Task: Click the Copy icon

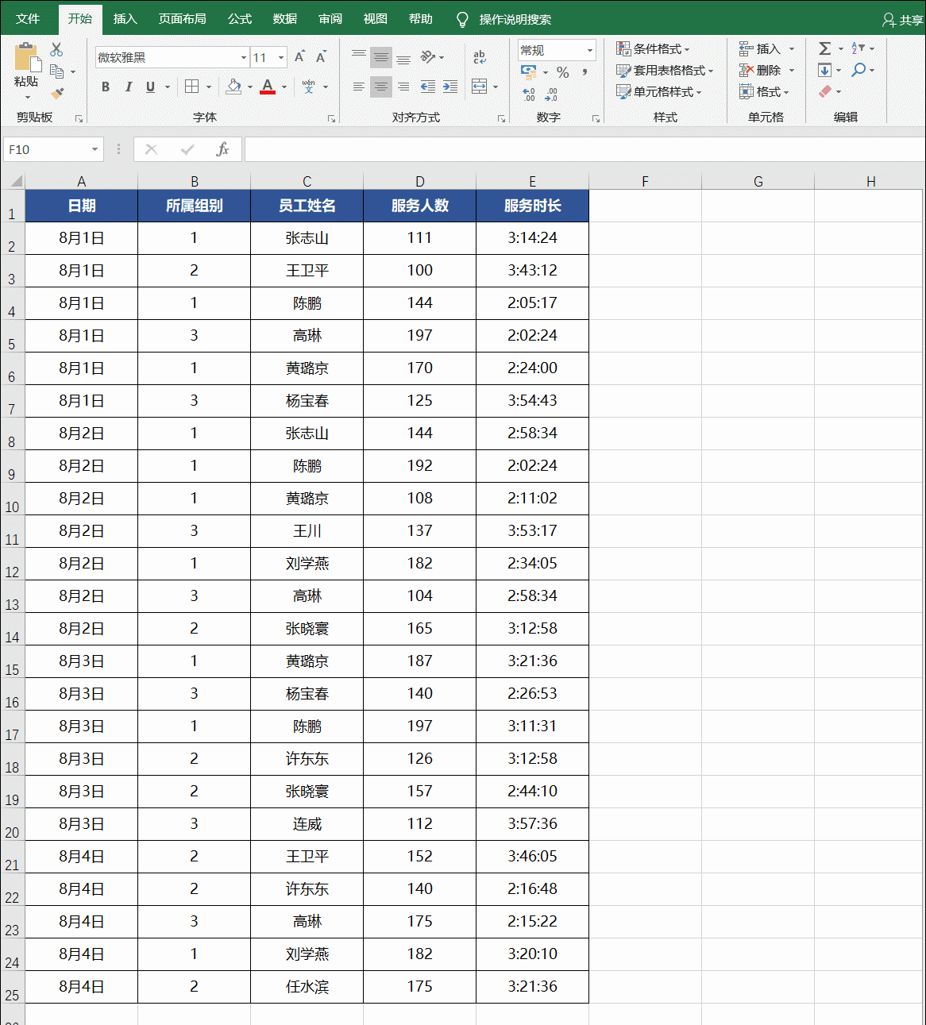Action: point(57,71)
